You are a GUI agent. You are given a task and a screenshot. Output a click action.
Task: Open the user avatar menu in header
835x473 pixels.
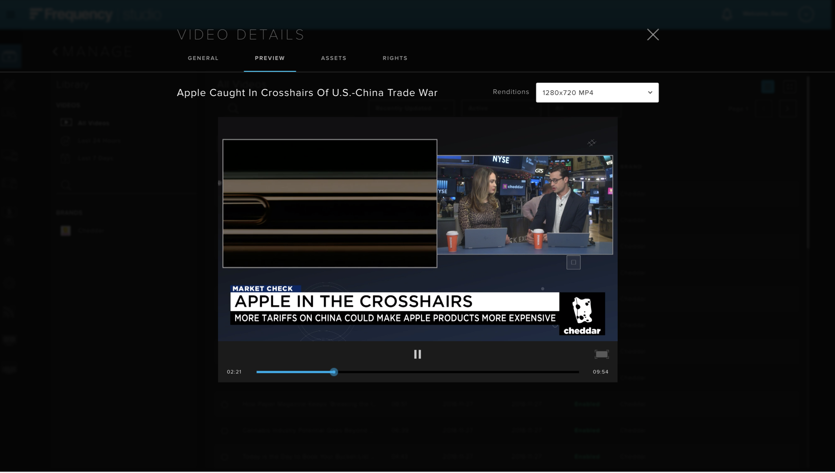(806, 14)
